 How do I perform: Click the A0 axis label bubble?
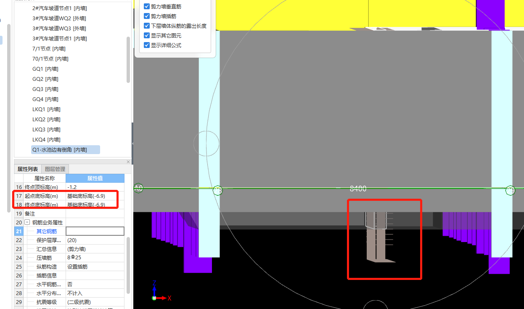tap(138, 188)
